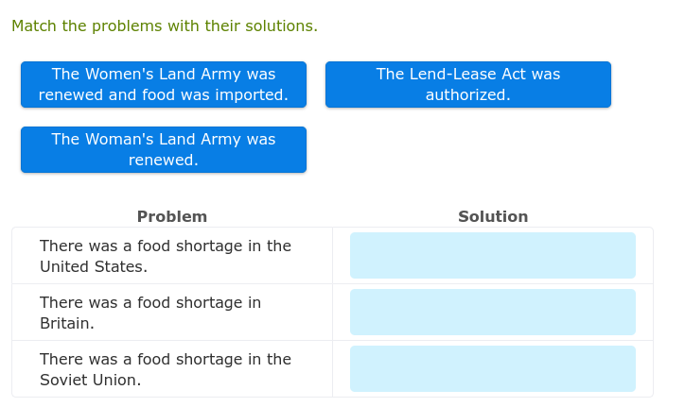Choose the answer tile mentioning imported food
Image resolution: width=685 pixels, height=407 pixels.
[164, 85]
